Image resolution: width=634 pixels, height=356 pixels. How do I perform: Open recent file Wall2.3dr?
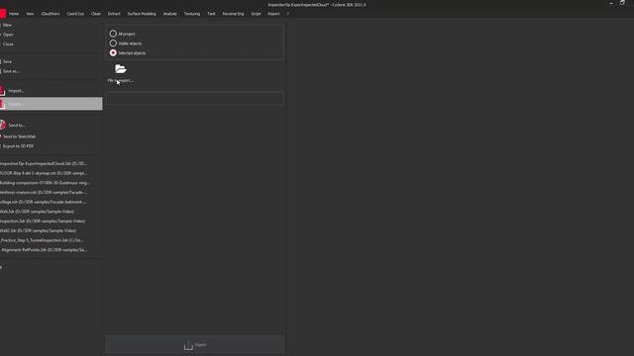pos(38,230)
